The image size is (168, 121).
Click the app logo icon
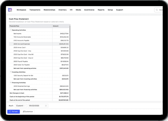click(x=10, y=10)
